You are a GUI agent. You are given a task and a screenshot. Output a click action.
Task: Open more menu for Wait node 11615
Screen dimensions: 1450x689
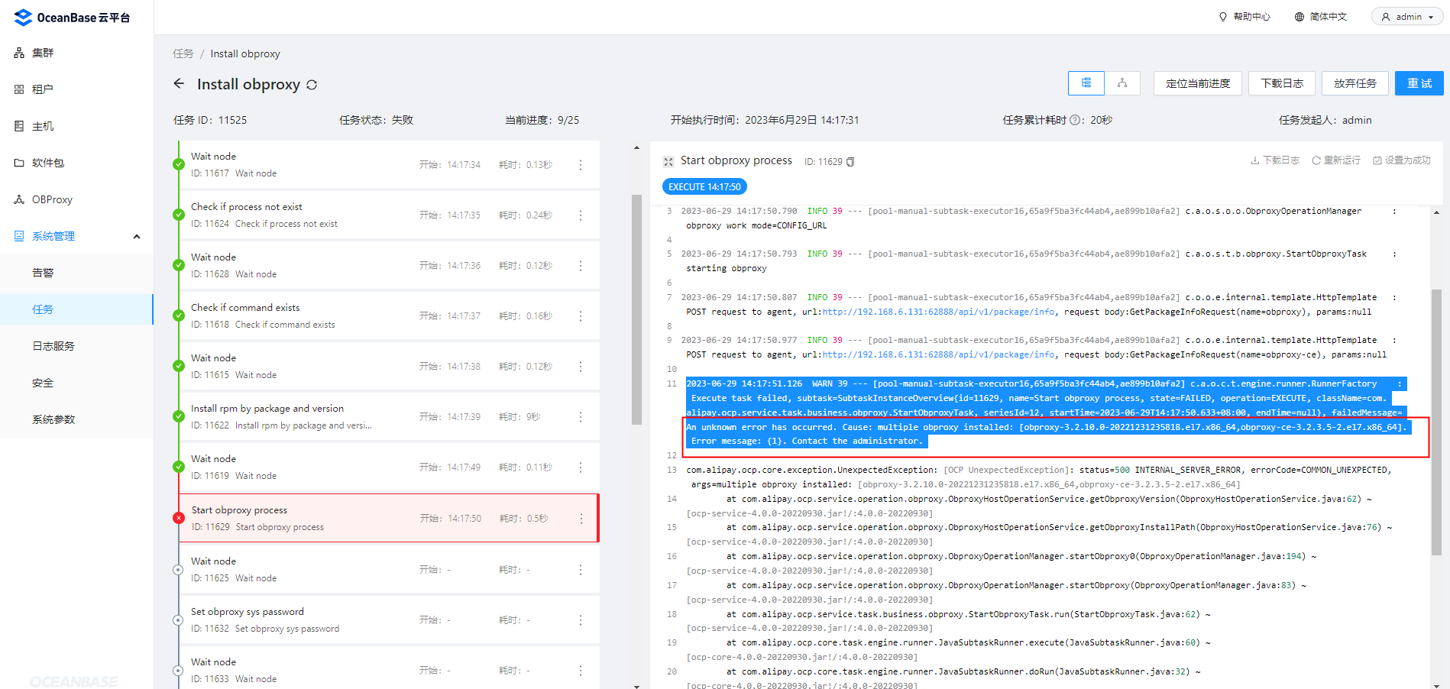click(x=581, y=367)
